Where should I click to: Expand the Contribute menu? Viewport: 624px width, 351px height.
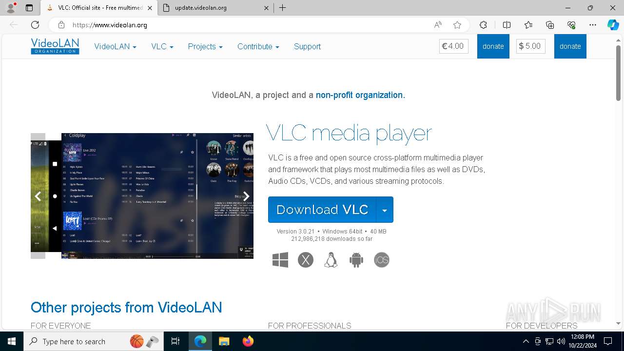pos(258,46)
